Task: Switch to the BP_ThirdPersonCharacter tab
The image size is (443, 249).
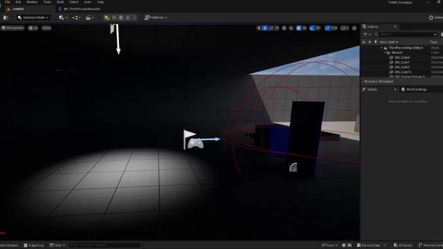Action: coord(79,9)
